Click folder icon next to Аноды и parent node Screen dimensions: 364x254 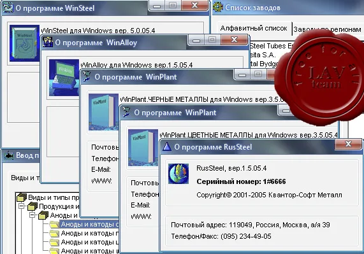tap(43, 215)
